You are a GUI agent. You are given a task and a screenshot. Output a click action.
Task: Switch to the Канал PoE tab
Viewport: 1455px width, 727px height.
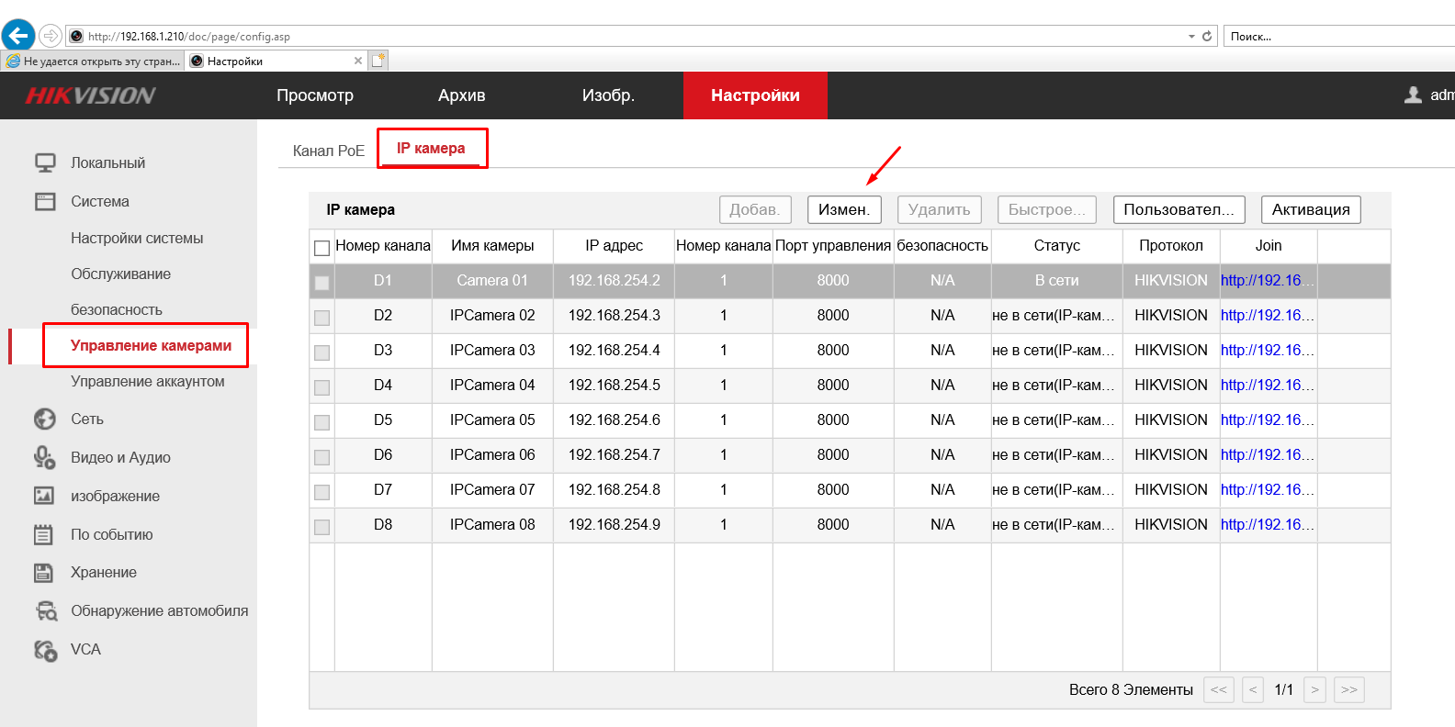tap(328, 151)
